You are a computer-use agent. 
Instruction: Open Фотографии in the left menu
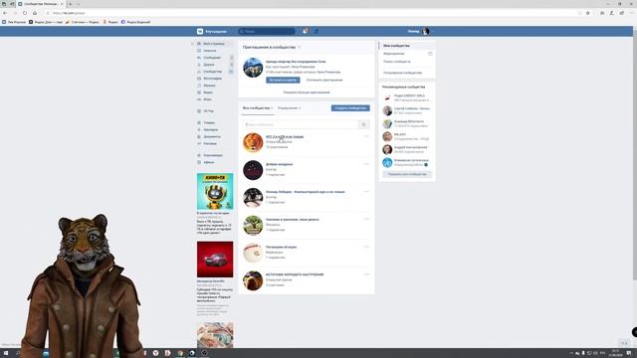[x=213, y=79]
